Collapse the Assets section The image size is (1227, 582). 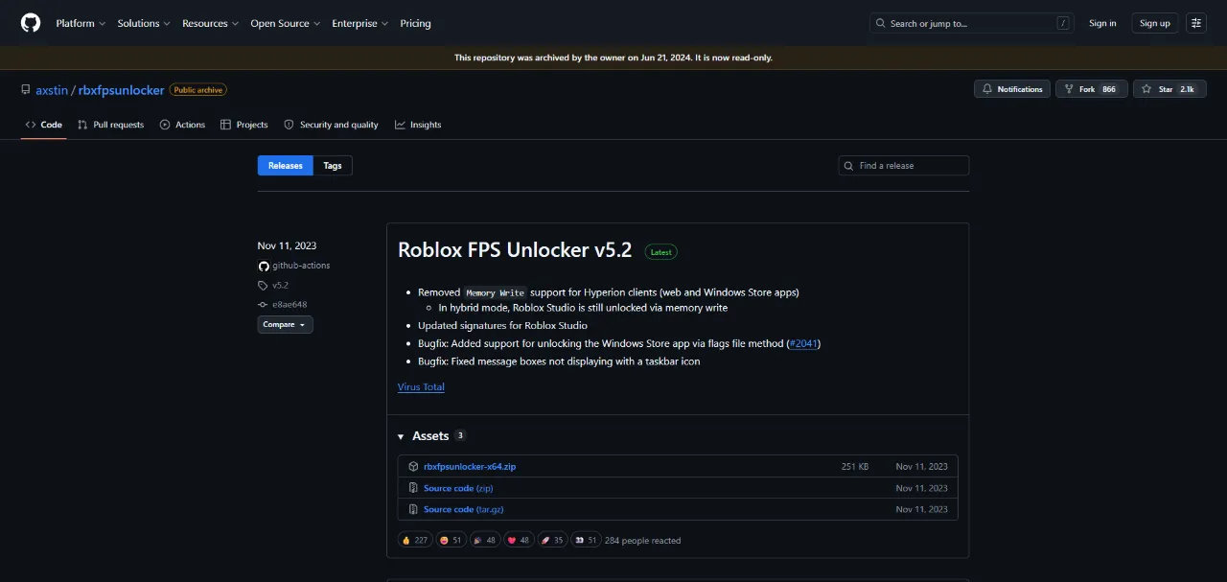[402, 436]
